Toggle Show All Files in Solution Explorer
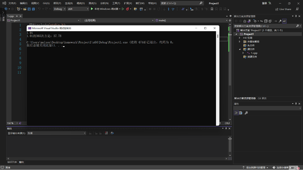Screen dimensions: 303x170 pyautogui.click(x=270, y=21)
